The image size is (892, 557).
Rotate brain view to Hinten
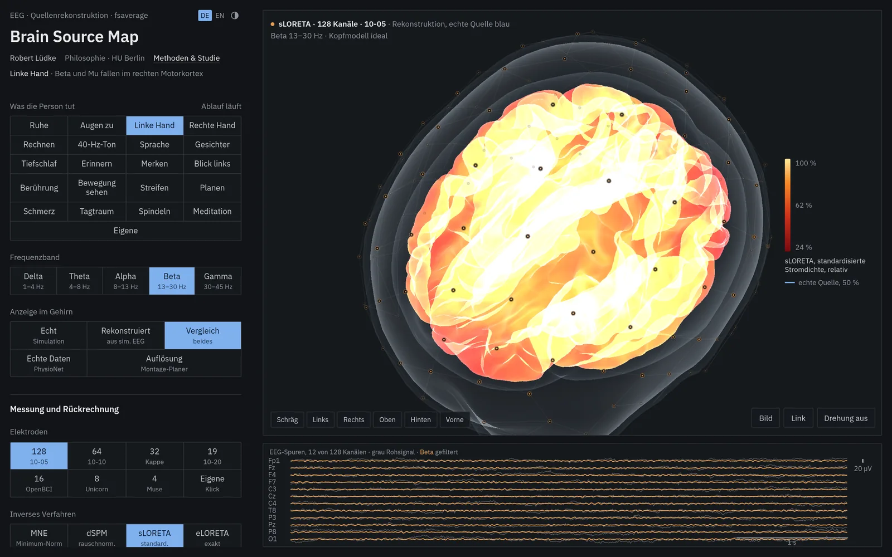(421, 419)
